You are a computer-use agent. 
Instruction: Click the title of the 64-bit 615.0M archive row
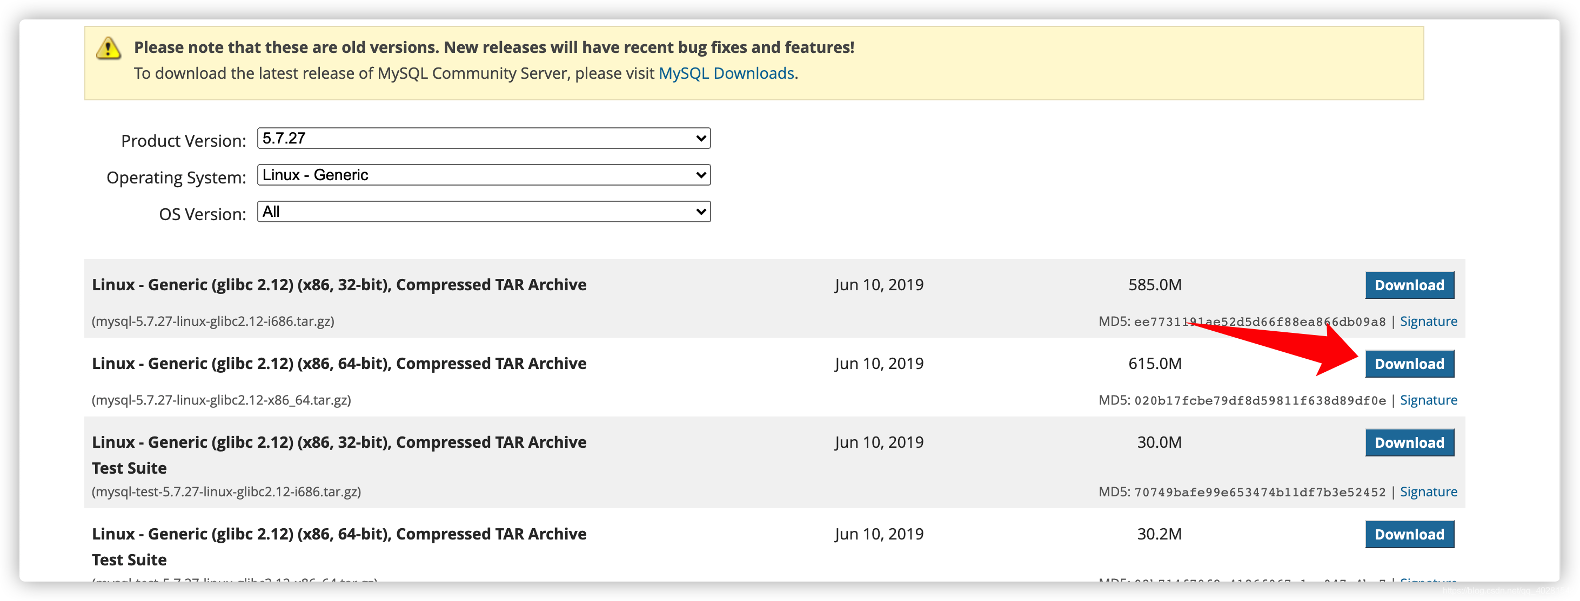click(x=339, y=364)
